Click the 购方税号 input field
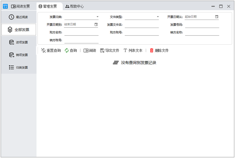This screenshot has width=235, height=158. (x=142, y=33)
